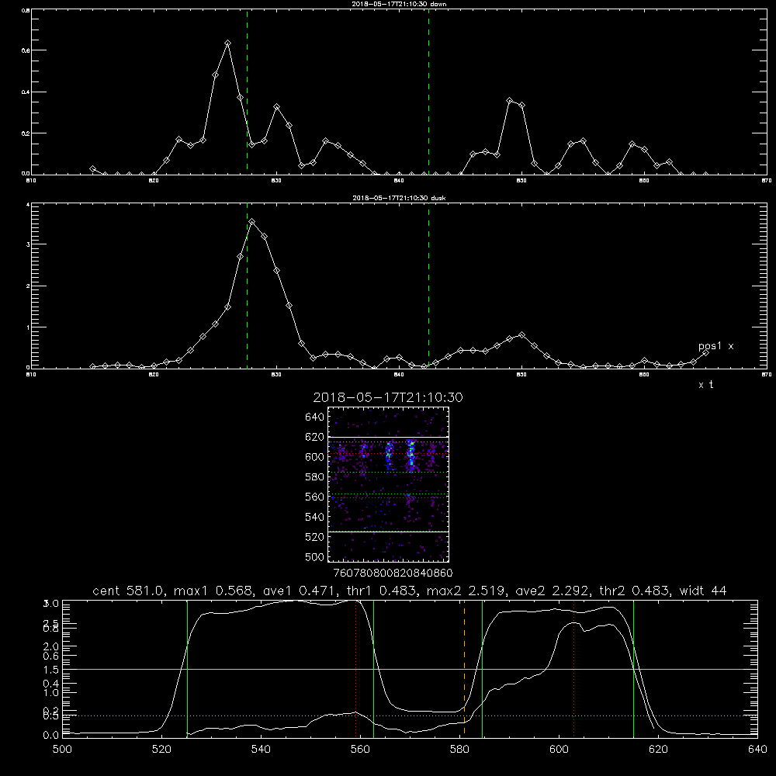
Task: Click the right green dashed line in dawn plot
Action: pos(428,92)
